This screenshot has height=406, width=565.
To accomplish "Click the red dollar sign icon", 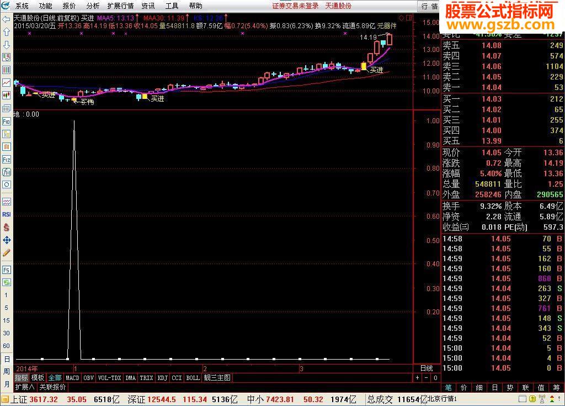I will (x=6, y=228).
